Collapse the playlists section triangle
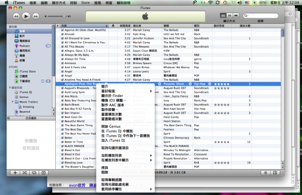Screen dimensions: 302x195 pos(9,88)
